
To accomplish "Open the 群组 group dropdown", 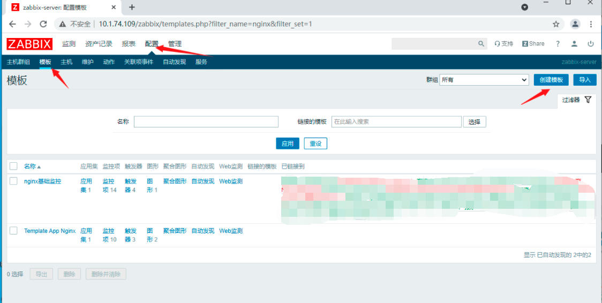I will [x=484, y=80].
